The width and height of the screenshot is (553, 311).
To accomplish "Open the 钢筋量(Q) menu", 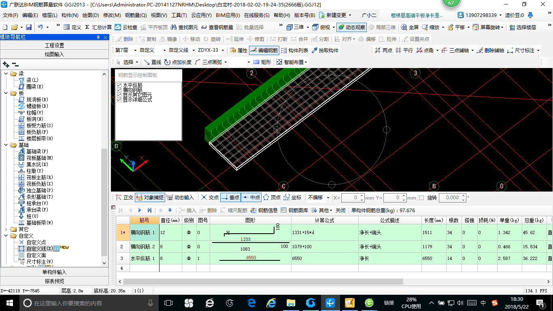I will (x=136, y=15).
